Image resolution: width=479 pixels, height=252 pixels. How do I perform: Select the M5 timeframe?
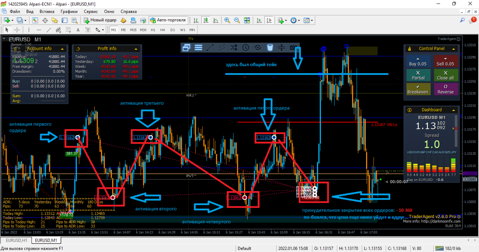123,30
